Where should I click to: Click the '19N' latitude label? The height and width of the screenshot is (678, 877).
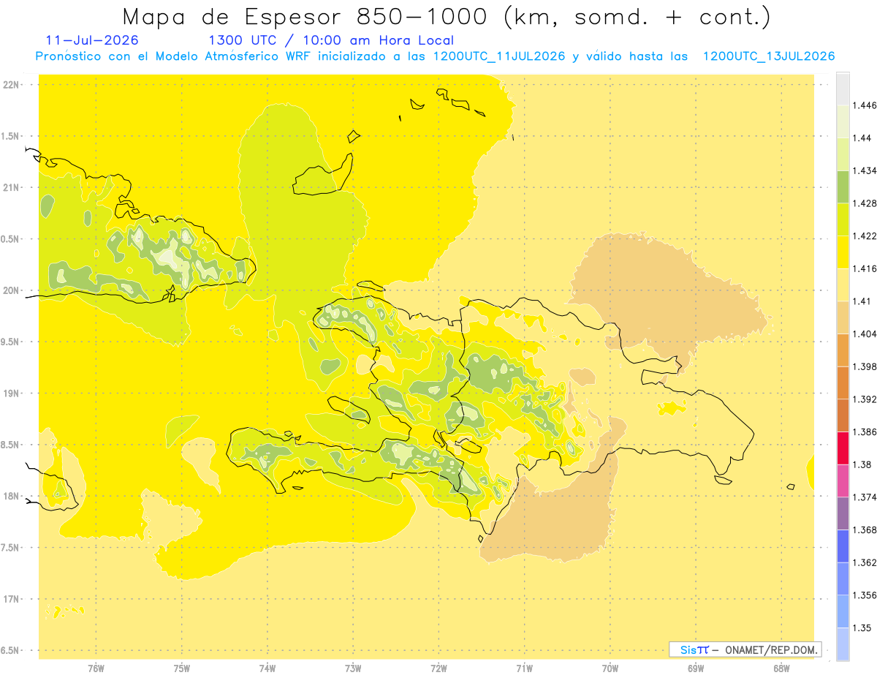pyautogui.click(x=12, y=393)
